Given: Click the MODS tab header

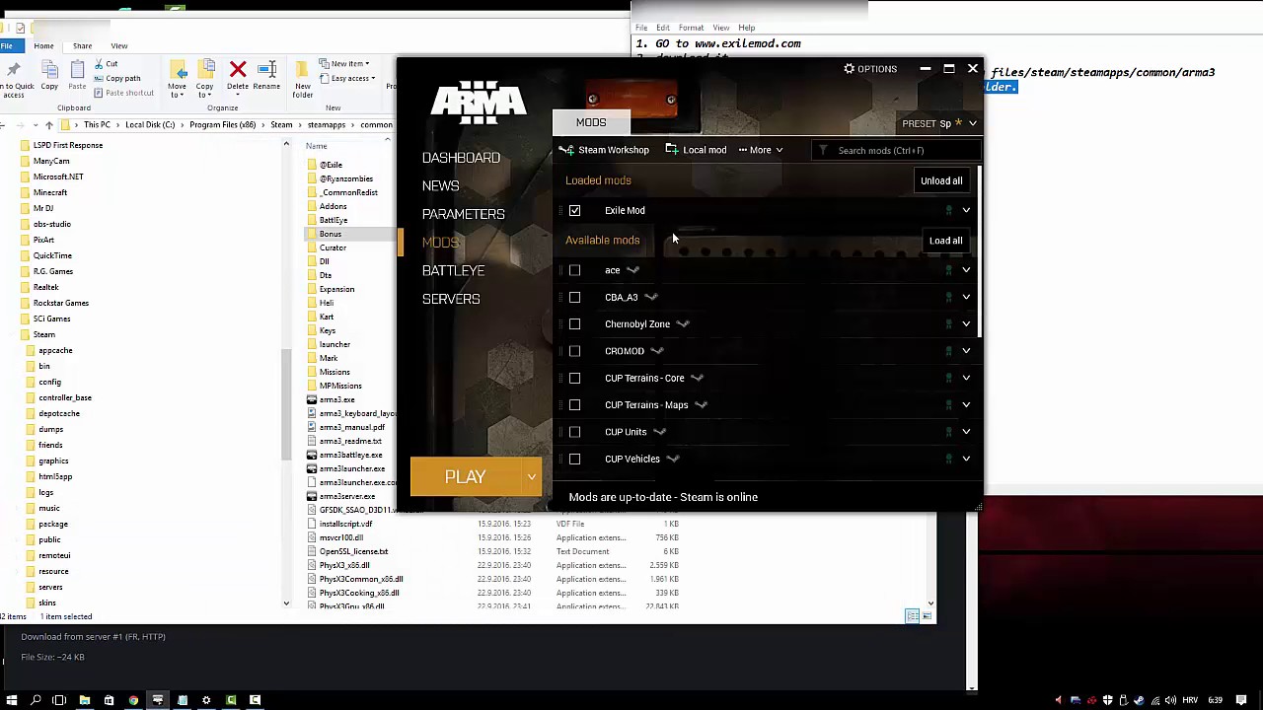Looking at the screenshot, I should [x=591, y=122].
